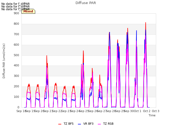Click the Diffuse PAR (umol/m2/s) axis label

click(4, 61)
